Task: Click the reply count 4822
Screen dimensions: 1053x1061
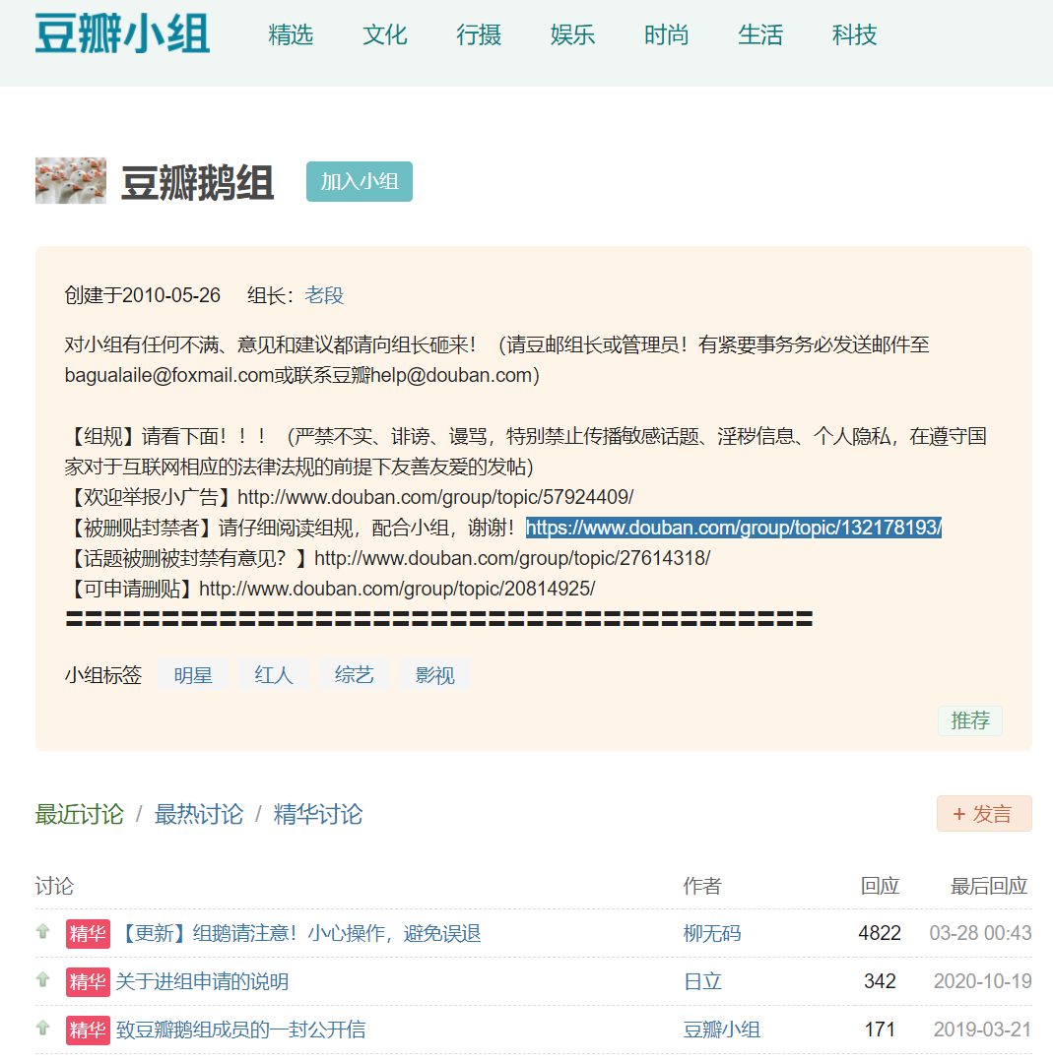Action: 880,934
